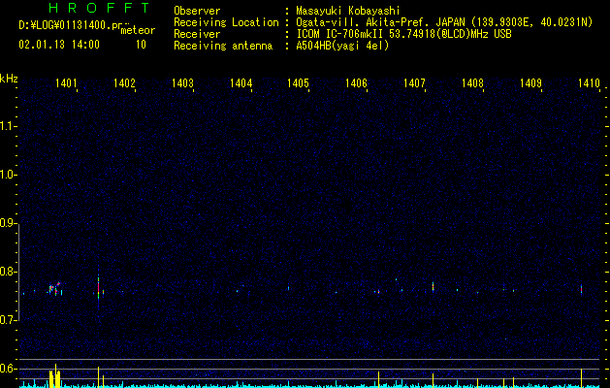Click the meteor label
This screenshot has width=610, height=388.
click(x=138, y=30)
